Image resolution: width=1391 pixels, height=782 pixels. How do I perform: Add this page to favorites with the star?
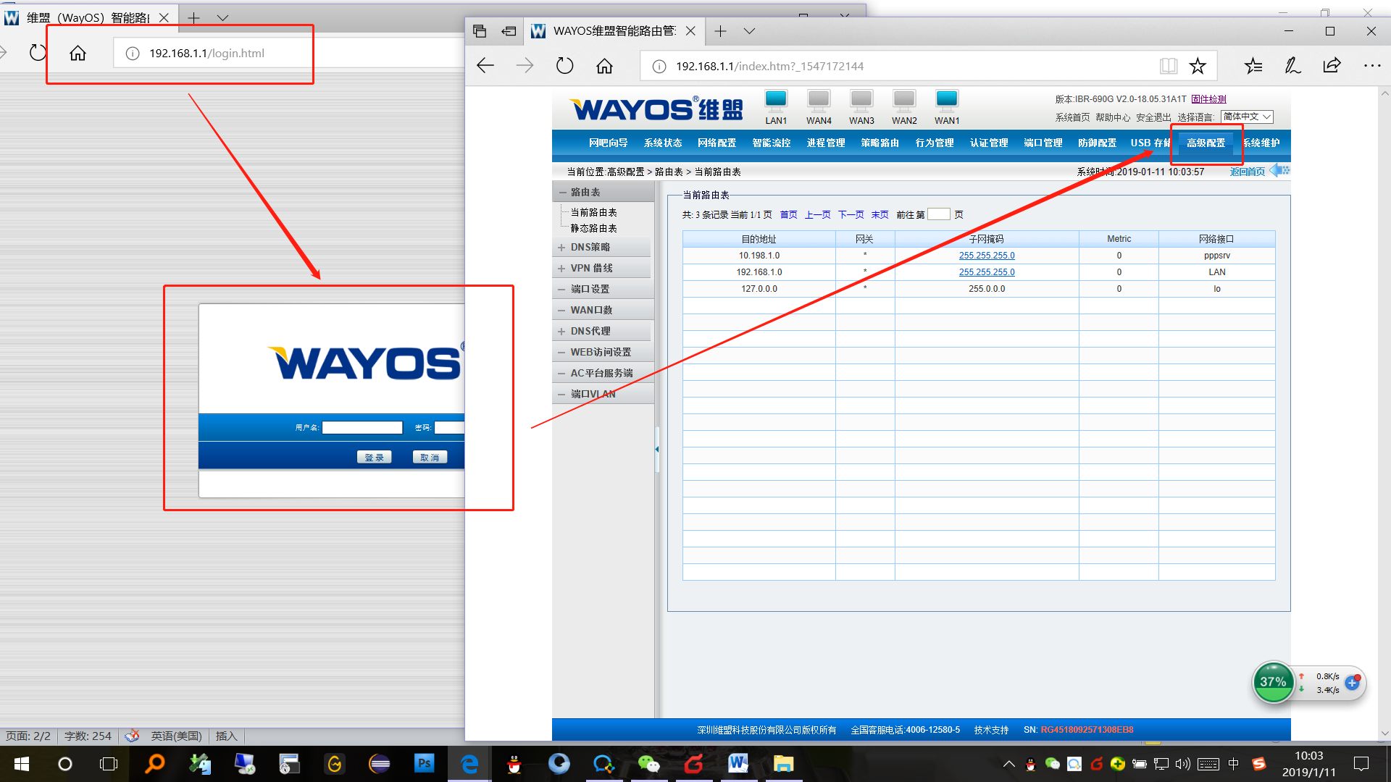click(x=1198, y=66)
